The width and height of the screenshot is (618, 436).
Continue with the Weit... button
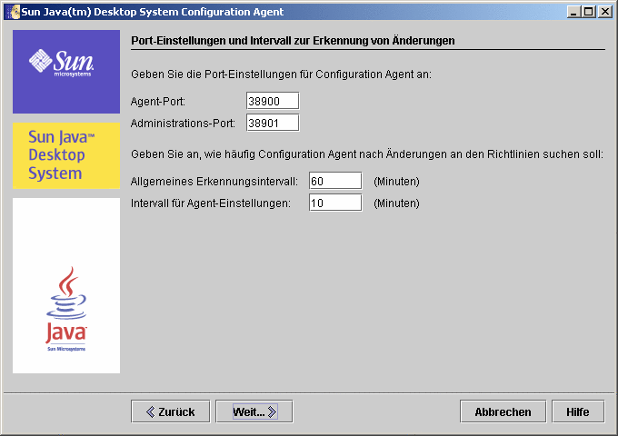coord(254,411)
